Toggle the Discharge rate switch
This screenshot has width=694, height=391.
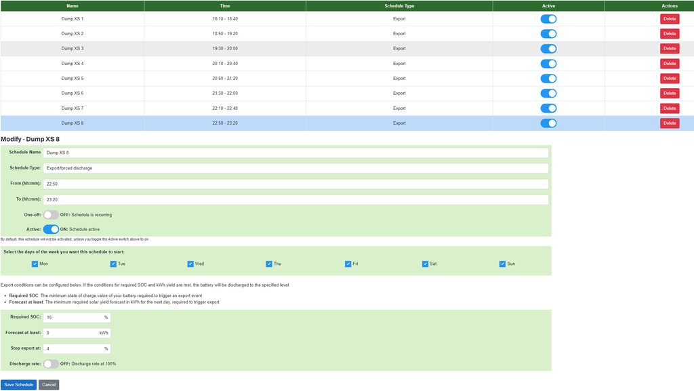click(x=51, y=364)
